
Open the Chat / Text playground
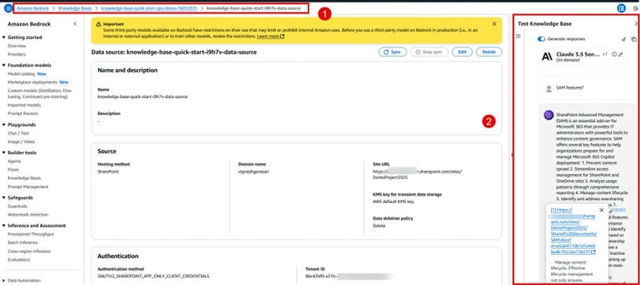coord(18,133)
